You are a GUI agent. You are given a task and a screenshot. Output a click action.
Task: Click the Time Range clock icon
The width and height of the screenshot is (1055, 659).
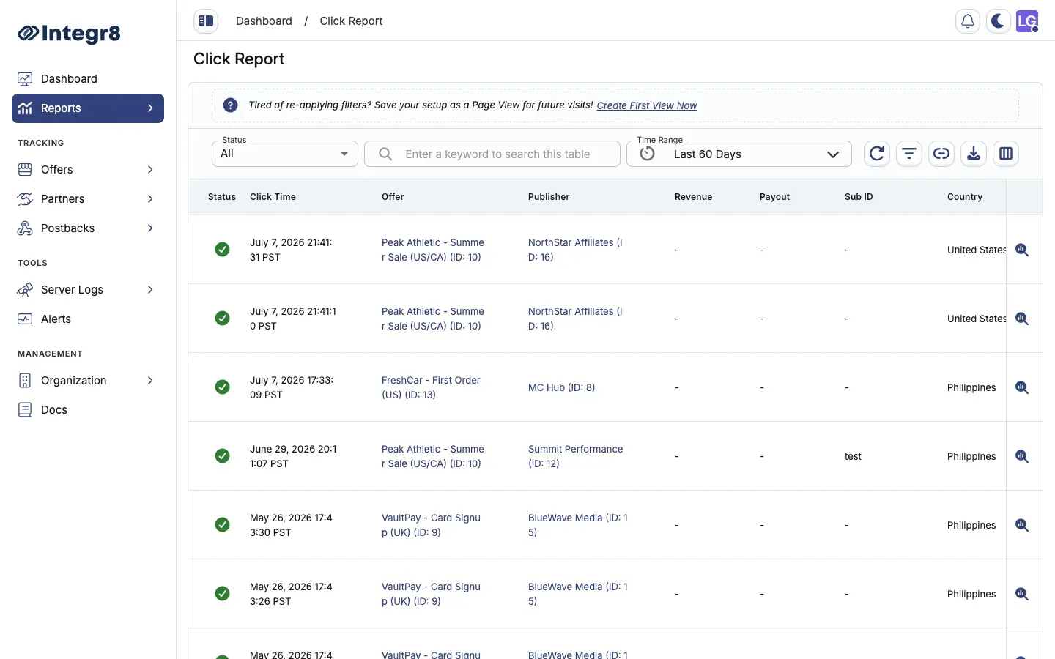click(647, 154)
